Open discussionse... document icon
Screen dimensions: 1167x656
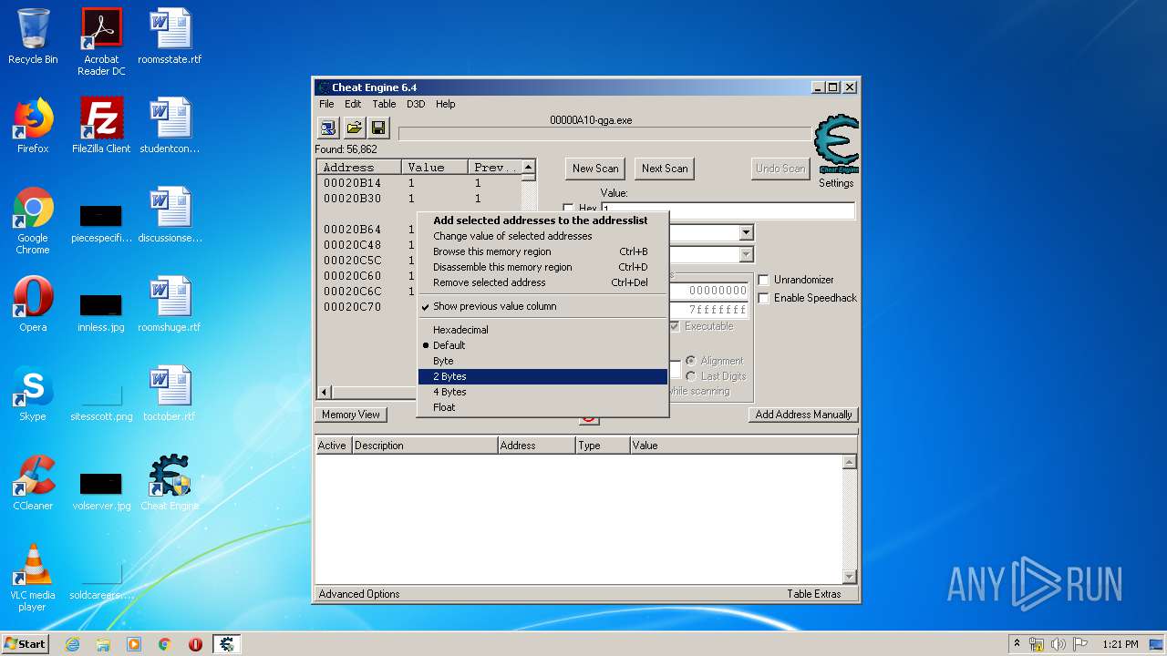point(170,215)
